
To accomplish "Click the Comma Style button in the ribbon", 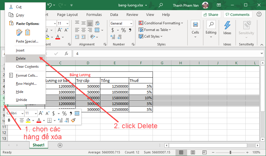I will pyautogui.click(x=130, y=30).
